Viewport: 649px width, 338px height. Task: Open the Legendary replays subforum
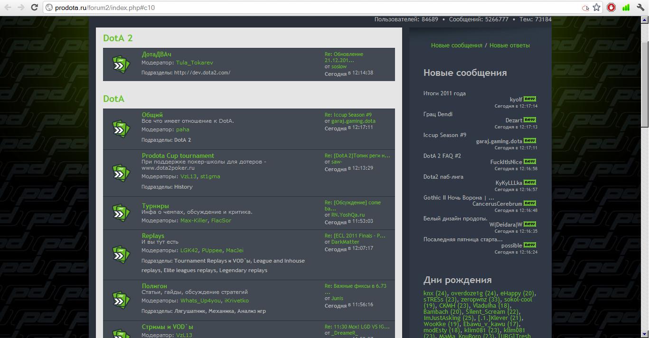[243, 270]
